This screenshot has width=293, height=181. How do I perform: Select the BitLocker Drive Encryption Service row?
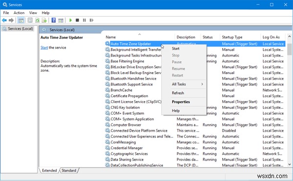195,67
